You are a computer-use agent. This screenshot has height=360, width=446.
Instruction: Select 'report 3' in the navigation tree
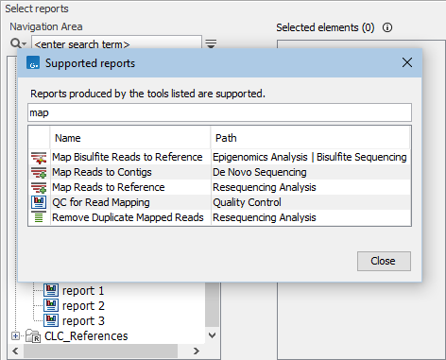pyautogui.click(x=83, y=320)
